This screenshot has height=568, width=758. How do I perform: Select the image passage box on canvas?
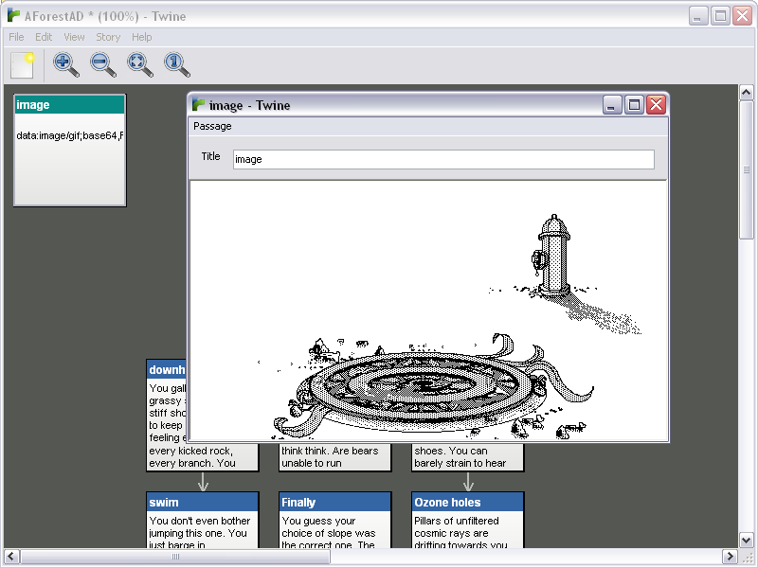coord(69,150)
